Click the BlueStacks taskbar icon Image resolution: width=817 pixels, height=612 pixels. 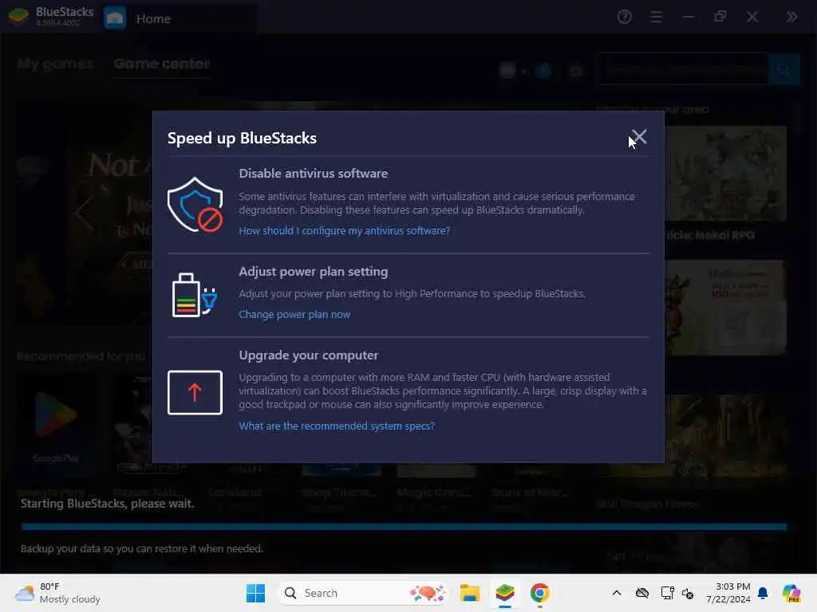[x=505, y=593]
